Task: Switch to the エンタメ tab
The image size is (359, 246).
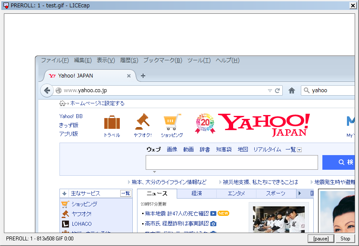Action: pyautogui.click(x=236, y=193)
